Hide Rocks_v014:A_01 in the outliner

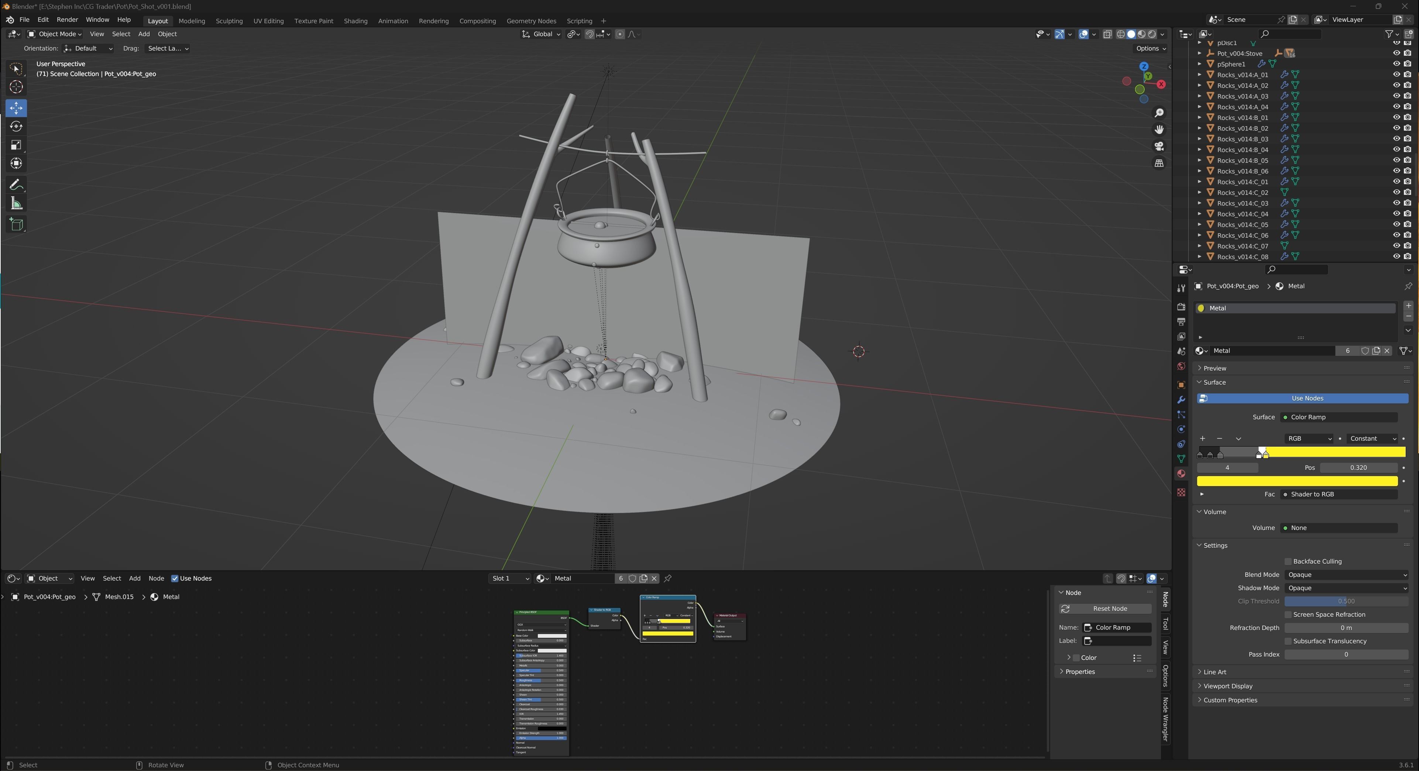click(1396, 74)
